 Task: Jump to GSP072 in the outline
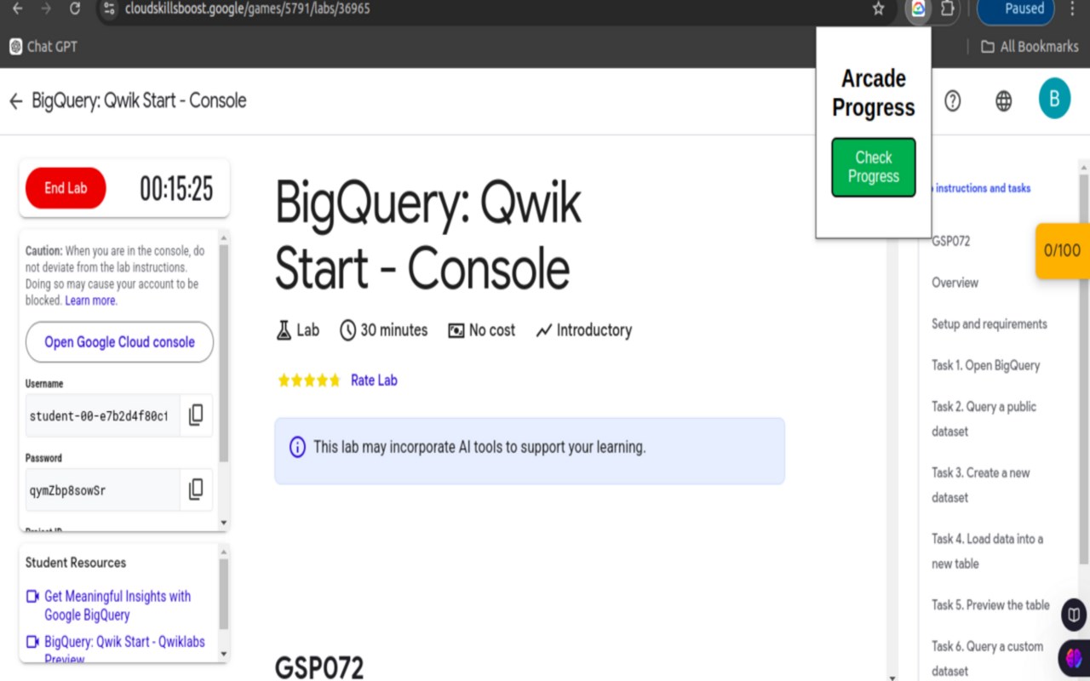click(950, 241)
